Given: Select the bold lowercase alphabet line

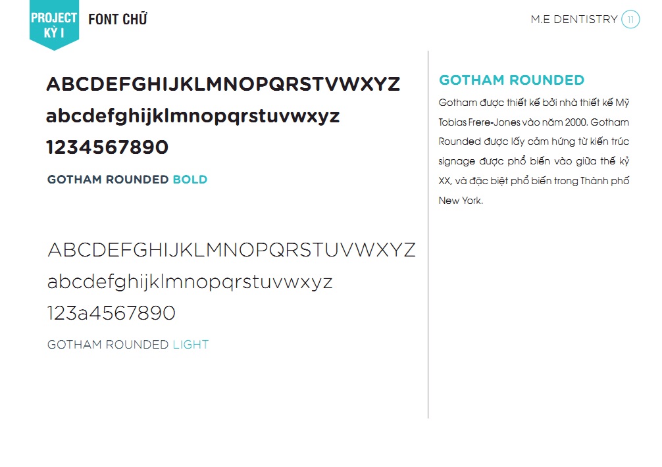Looking at the screenshot, I should click(x=193, y=116).
